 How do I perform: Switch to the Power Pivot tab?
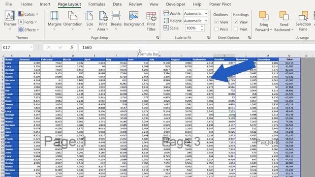pos(220,4)
